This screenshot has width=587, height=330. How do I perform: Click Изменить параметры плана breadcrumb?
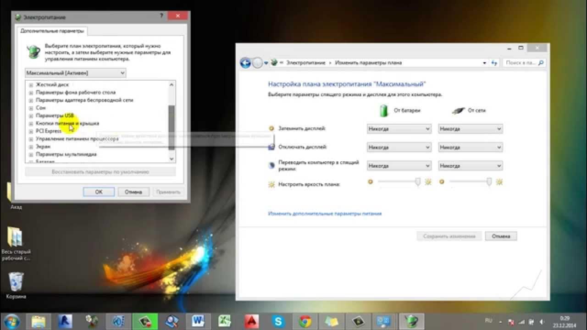point(368,63)
